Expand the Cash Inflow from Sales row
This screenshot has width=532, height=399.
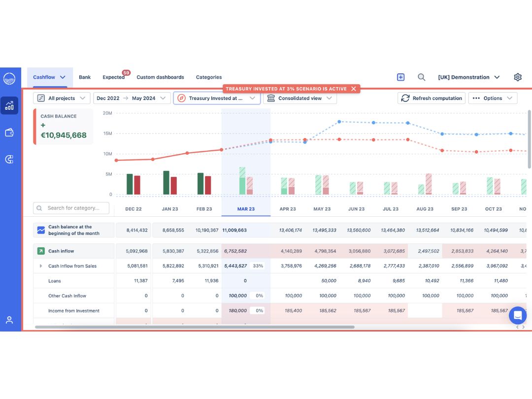(x=41, y=266)
